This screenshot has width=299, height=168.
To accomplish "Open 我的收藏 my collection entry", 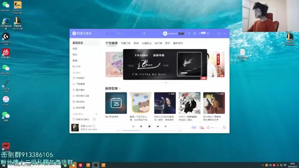I will pyautogui.click(x=79, y=108).
